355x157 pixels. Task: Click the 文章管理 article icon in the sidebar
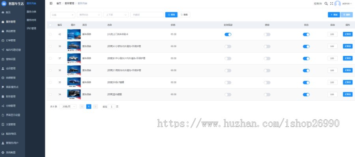pyautogui.click(x=3, y=124)
